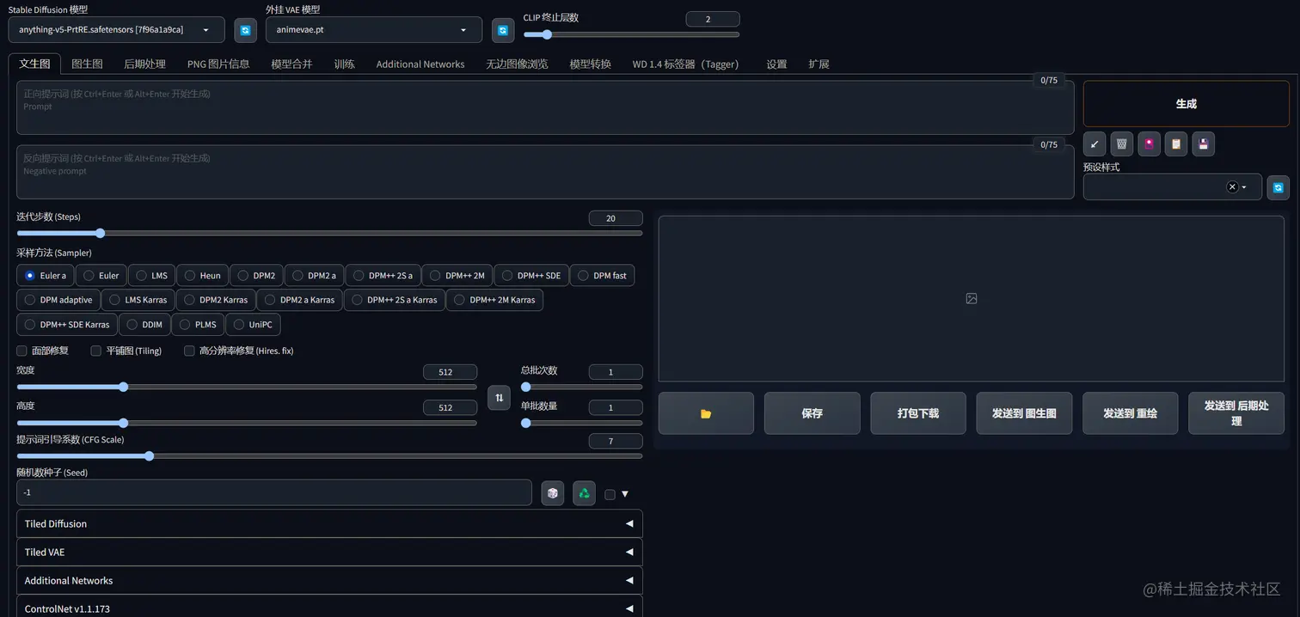Viewport: 1300px width, 617px height.
Task: Click the CFG Scale slider
Action: pos(329,455)
